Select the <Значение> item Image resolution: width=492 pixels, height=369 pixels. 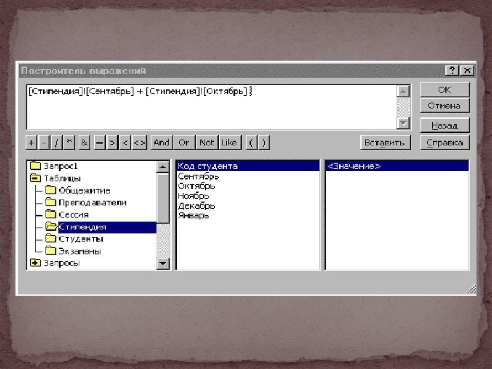pyautogui.click(x=354, y=166)
